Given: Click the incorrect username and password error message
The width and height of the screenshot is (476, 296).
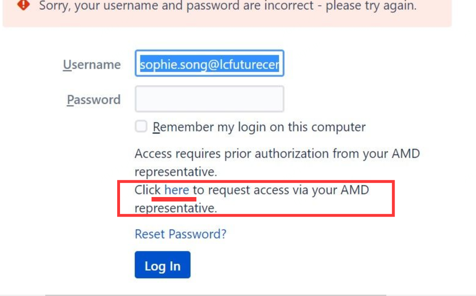Looking at the screenshot, I should 228,5.
